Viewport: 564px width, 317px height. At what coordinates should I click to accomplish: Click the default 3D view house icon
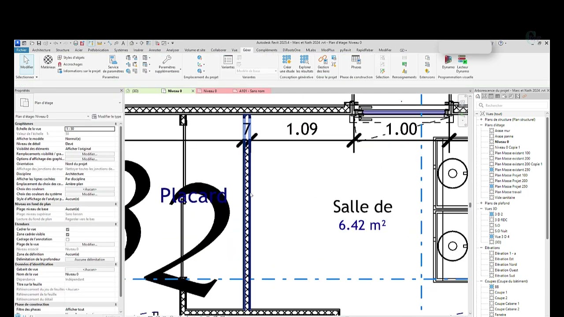(131, 43)
